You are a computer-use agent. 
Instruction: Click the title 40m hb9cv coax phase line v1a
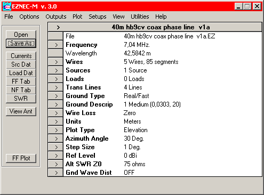pos(161,27)
